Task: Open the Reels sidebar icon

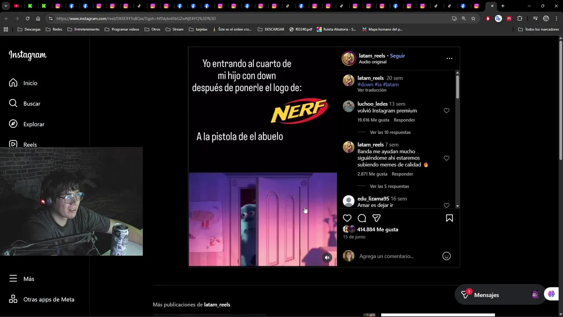Action: point(13,144)
